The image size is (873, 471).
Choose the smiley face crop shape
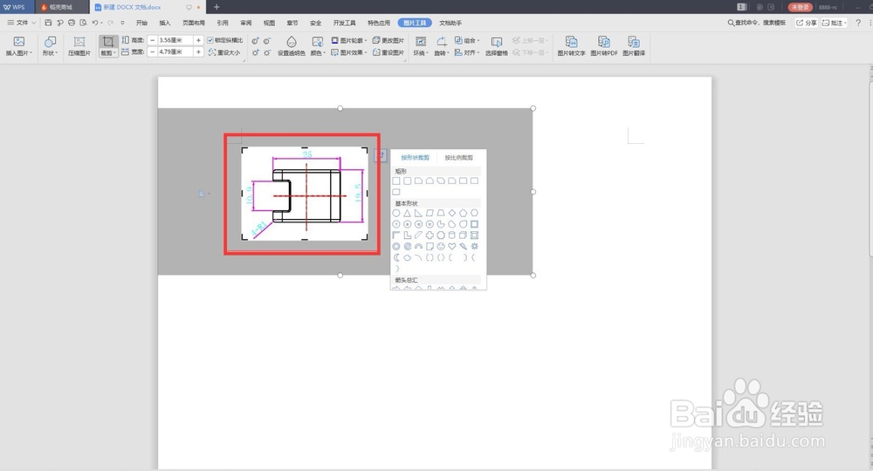click(441, 246)
